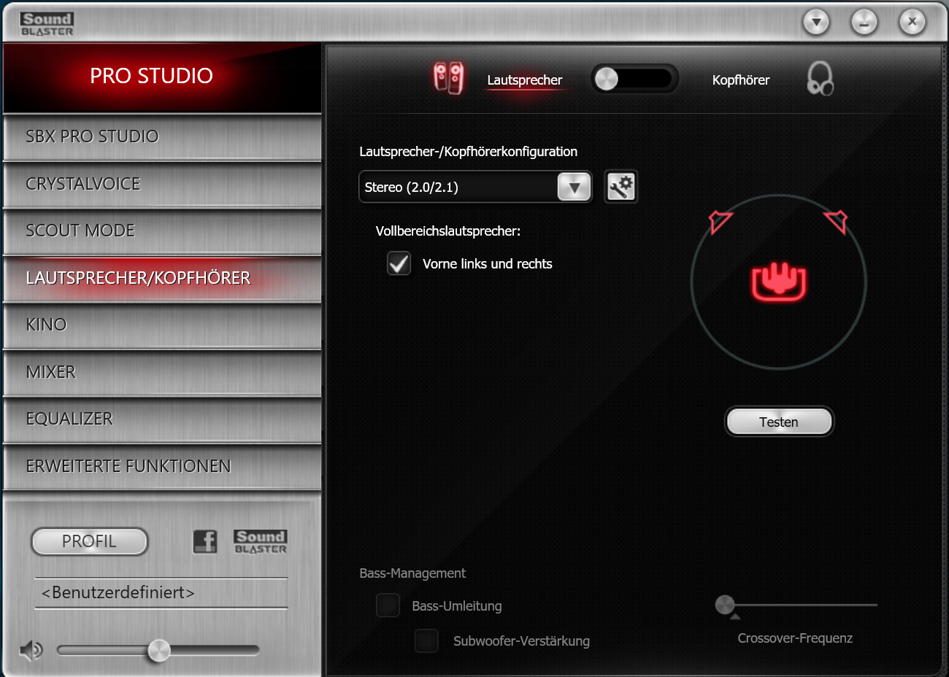
Task: Select the front-right speaker icon in the diagram
Action: [x=838, y=221]
